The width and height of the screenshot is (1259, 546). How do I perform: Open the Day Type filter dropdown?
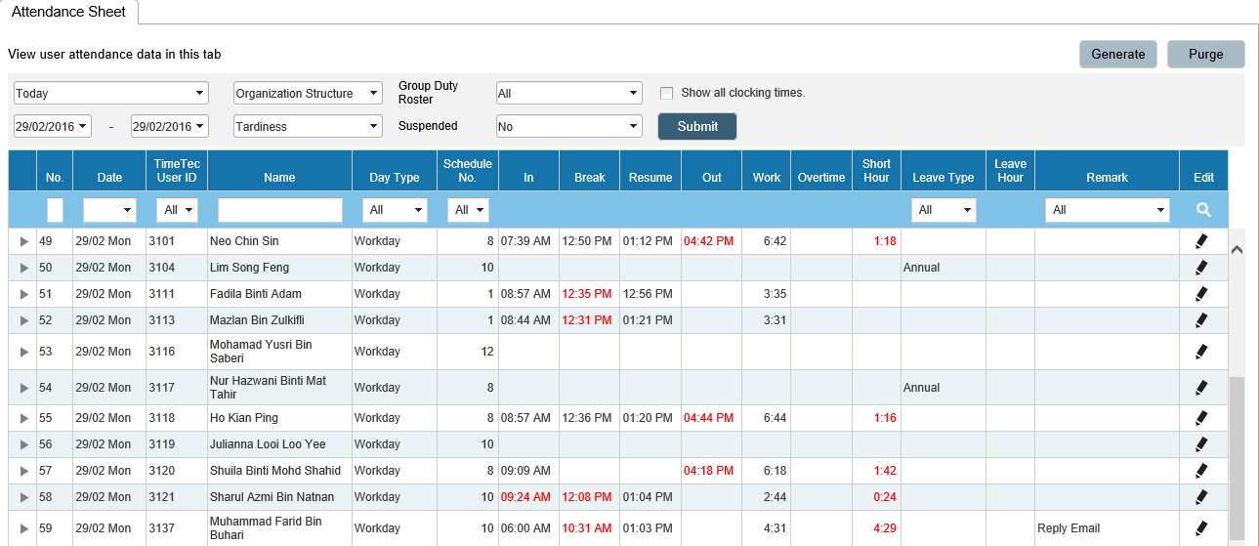click(x=395, y=210)
